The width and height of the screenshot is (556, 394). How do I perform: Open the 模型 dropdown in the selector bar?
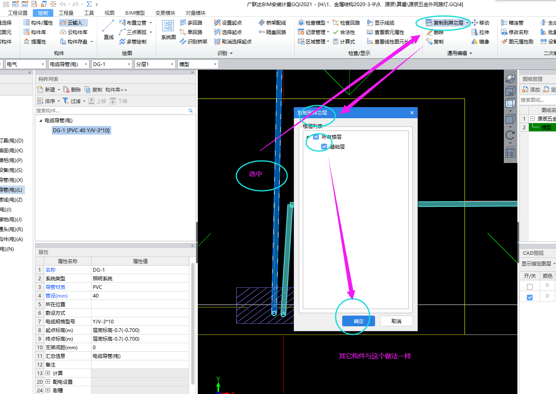pyautogui.click(x=198, y=64)
